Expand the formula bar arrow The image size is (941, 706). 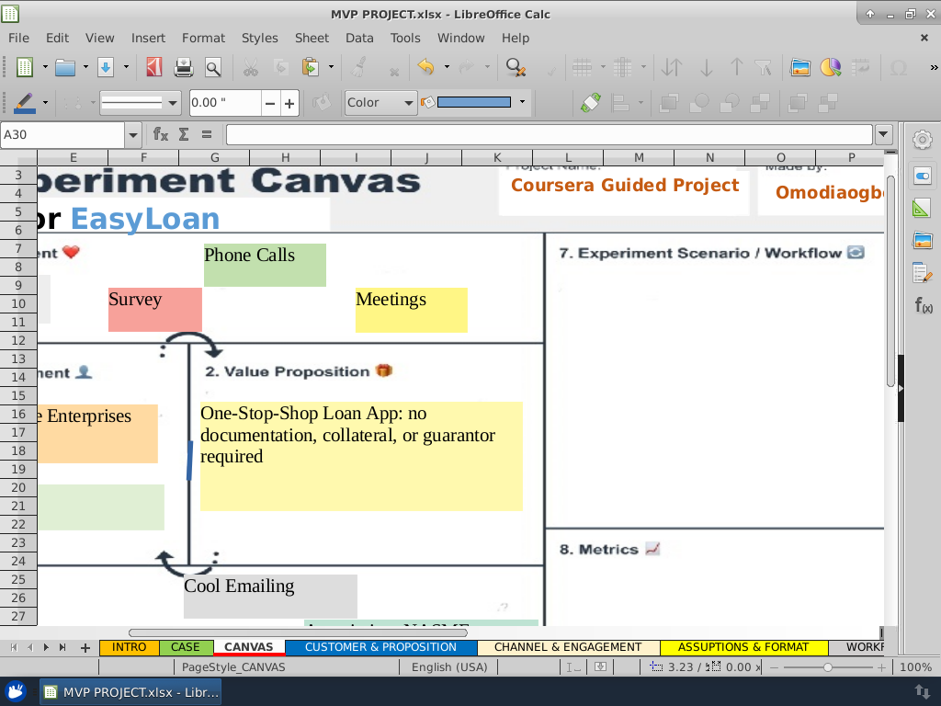(x=883, y=134)
